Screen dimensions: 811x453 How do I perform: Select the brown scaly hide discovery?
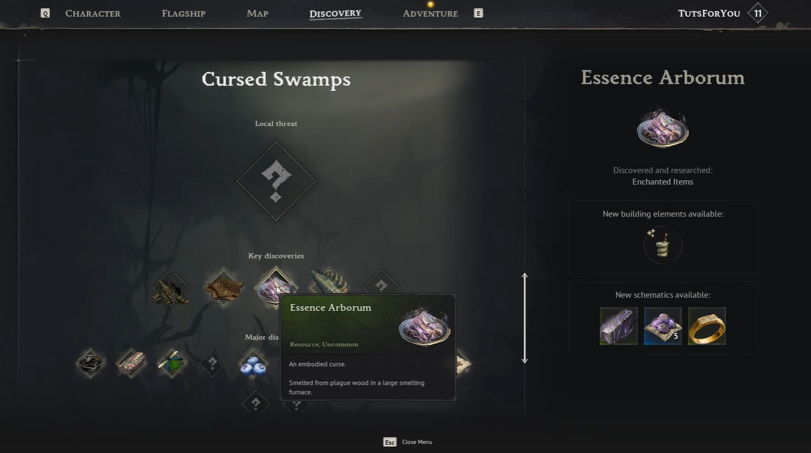click(224, 288)
